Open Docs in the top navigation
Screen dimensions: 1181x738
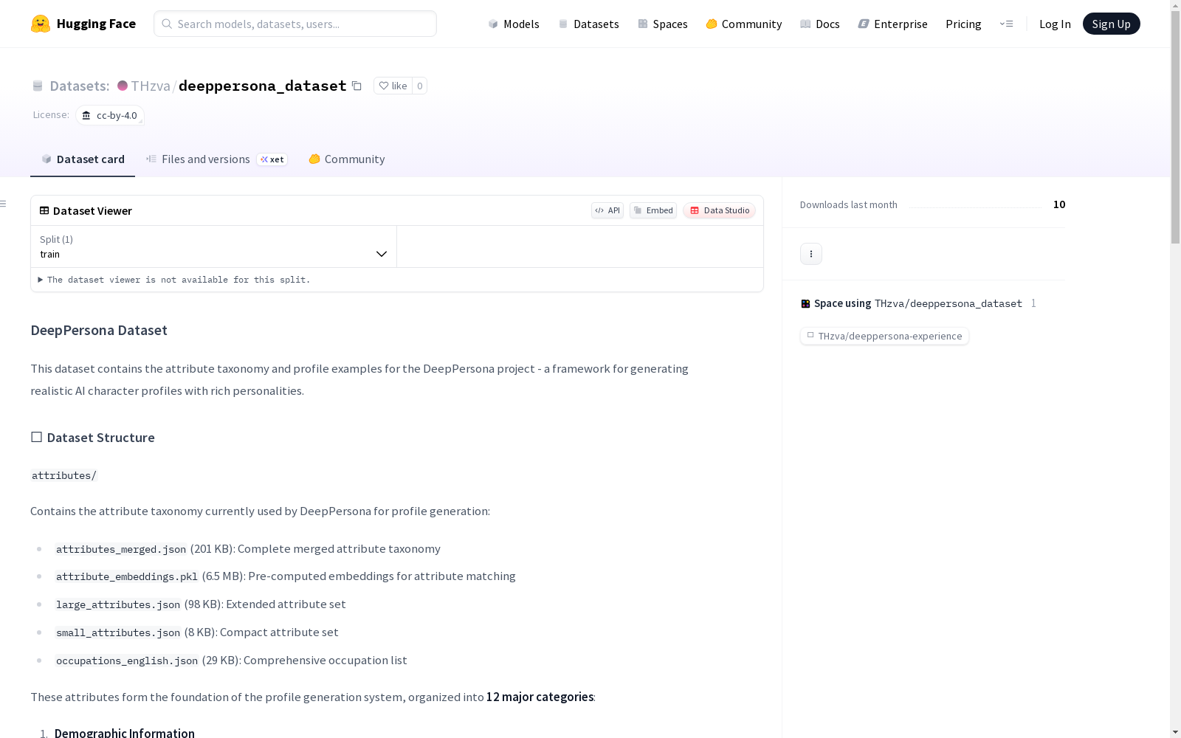pos(820,24)
